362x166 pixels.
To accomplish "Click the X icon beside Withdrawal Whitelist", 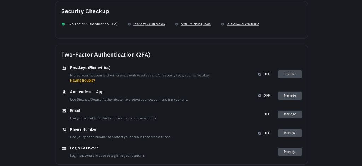I will [x=223, y=24].
